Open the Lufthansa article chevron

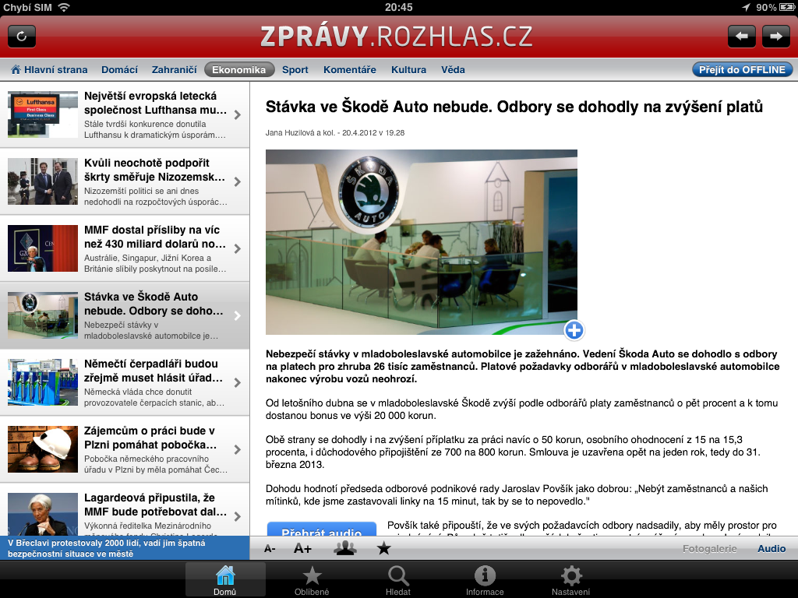tap(237, 115)
